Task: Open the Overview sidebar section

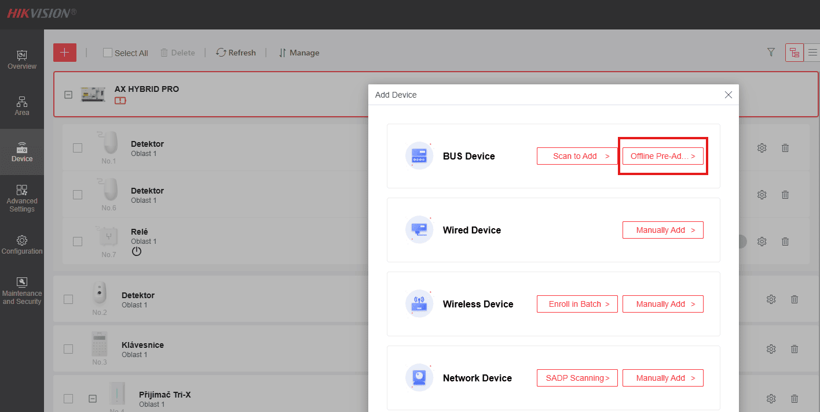Action: (x=22, y=60)
